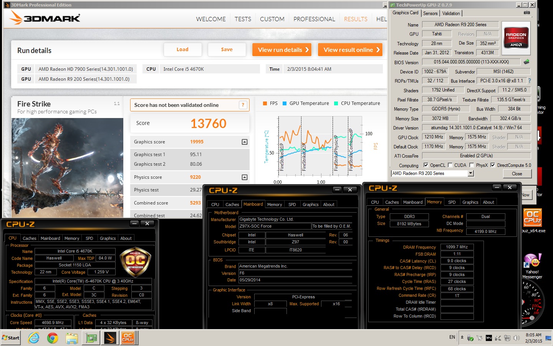Expand the Physics score section

(245, 177)
